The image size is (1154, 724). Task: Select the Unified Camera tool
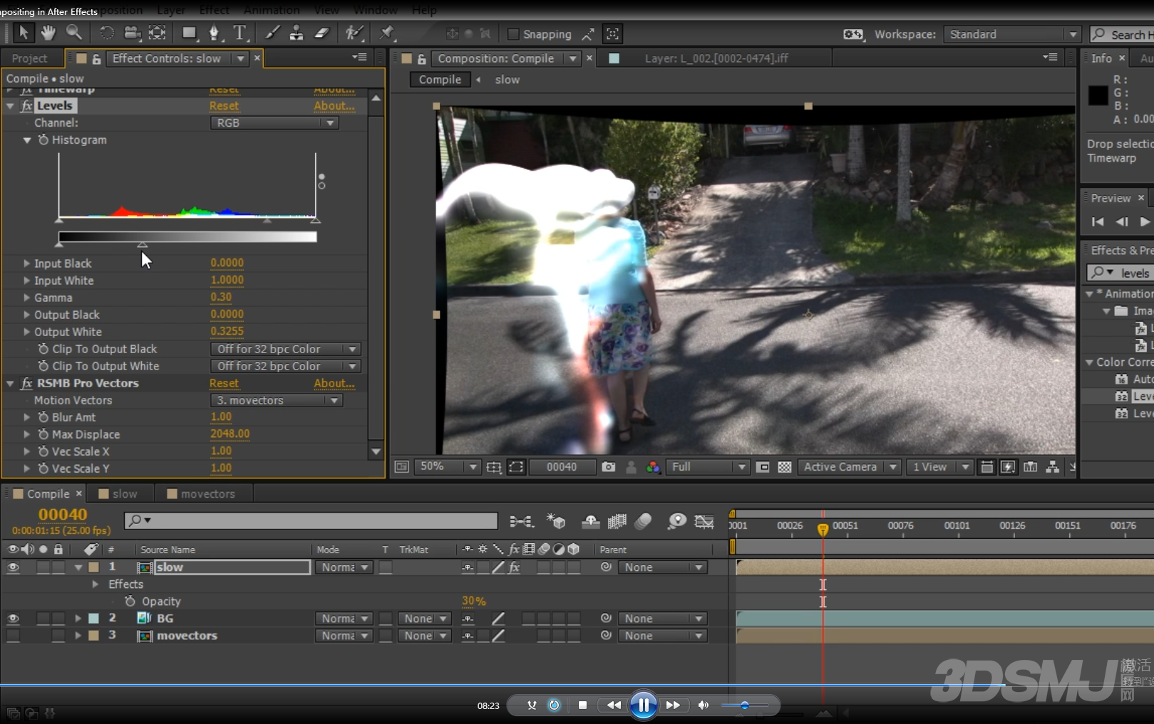point(132,33)
